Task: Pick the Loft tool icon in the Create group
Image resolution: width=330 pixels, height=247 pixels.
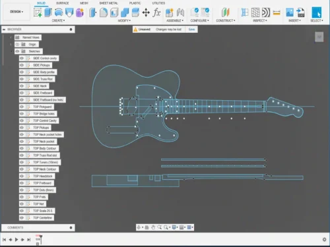Action: pos(69,13)
